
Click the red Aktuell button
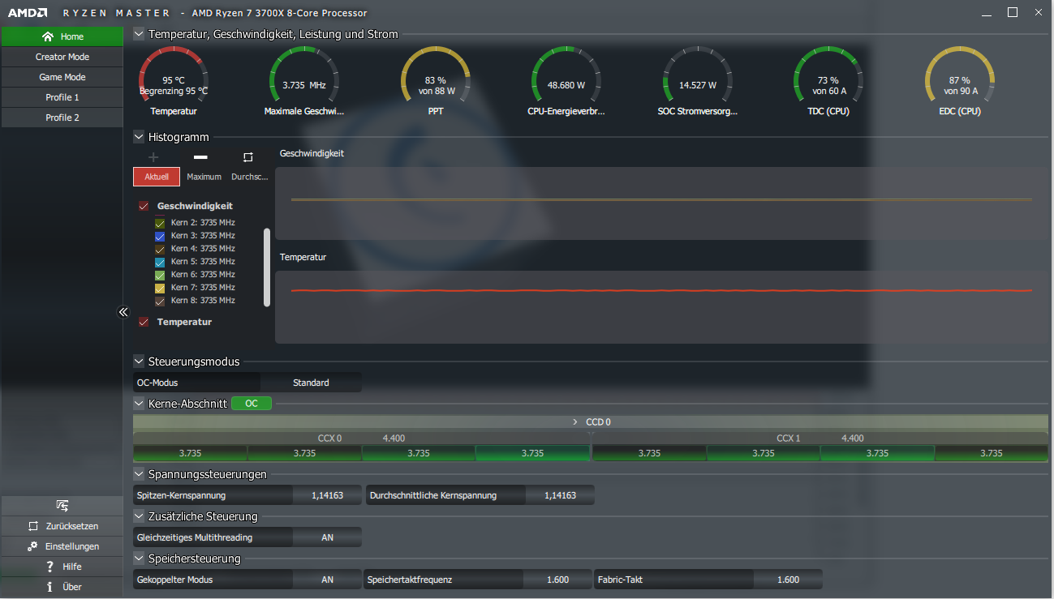[157, 177]
